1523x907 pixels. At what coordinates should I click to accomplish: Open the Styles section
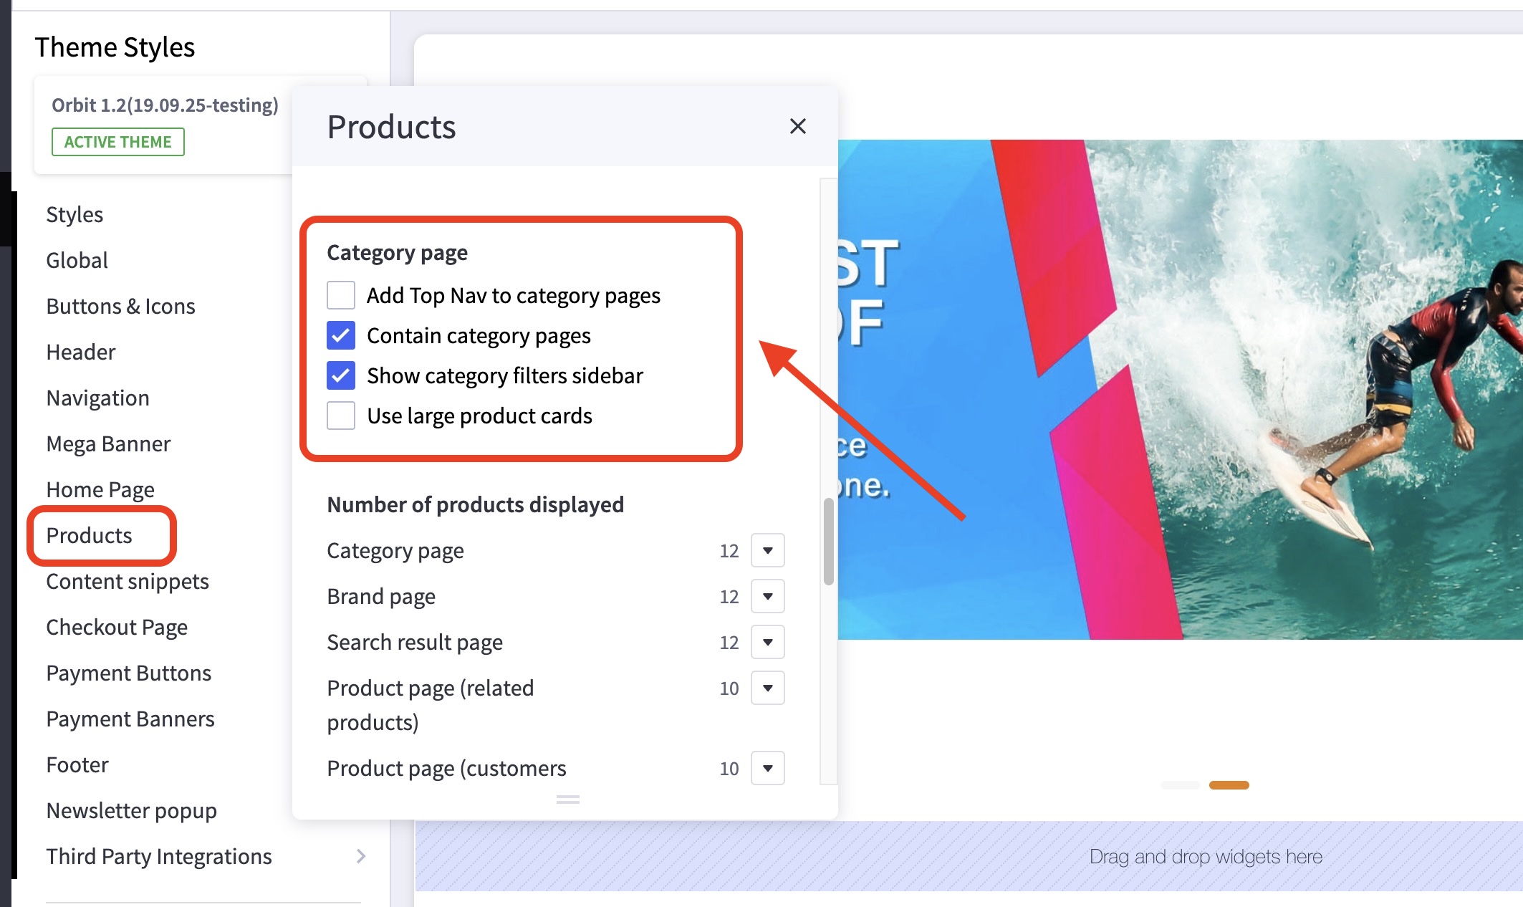[75, 214]
